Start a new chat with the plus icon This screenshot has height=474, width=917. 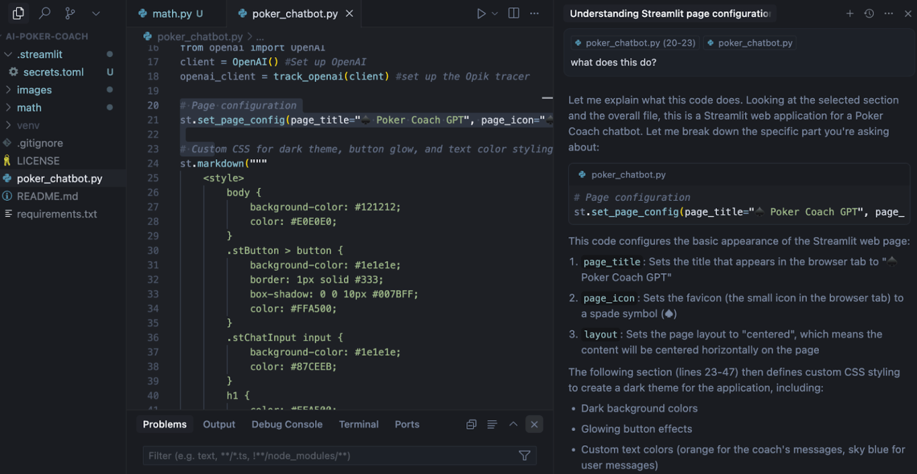tap(850, 13)
